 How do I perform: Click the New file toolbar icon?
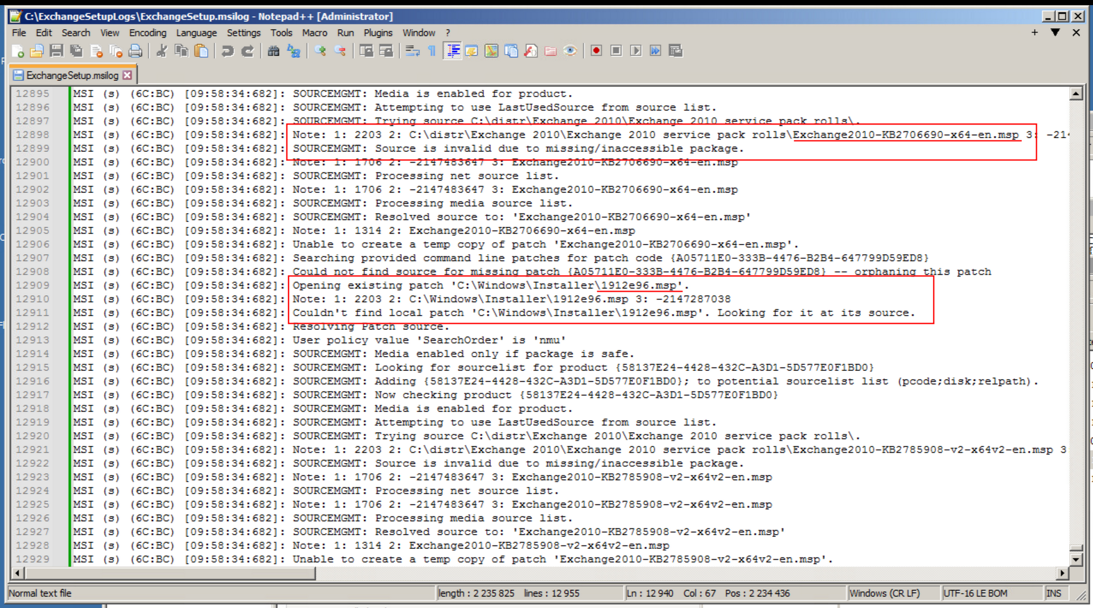(x=18, y=51)
